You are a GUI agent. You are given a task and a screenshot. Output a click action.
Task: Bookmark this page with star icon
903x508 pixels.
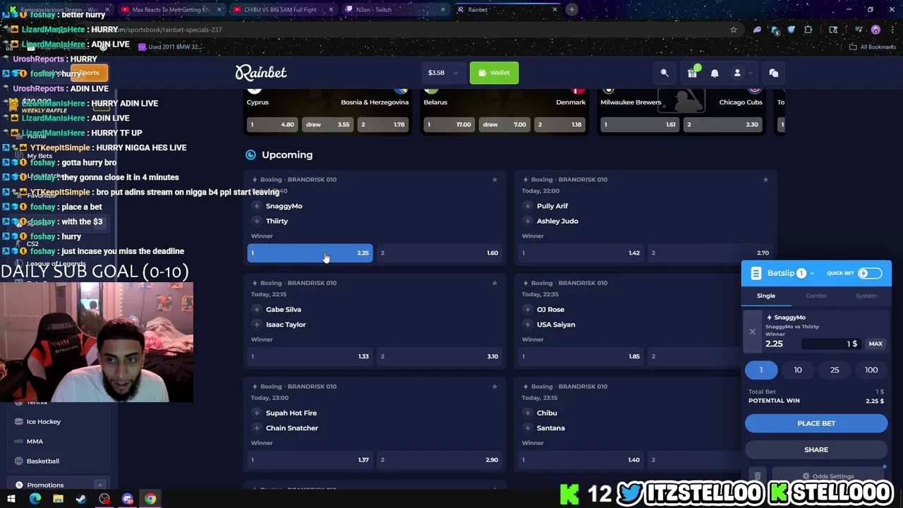[734, 30]
